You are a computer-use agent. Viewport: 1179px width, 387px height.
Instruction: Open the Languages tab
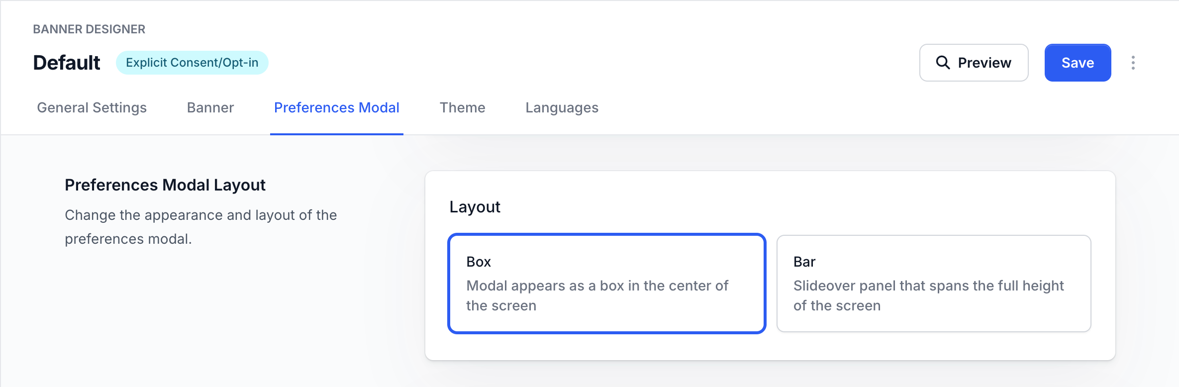coord(562,108)
